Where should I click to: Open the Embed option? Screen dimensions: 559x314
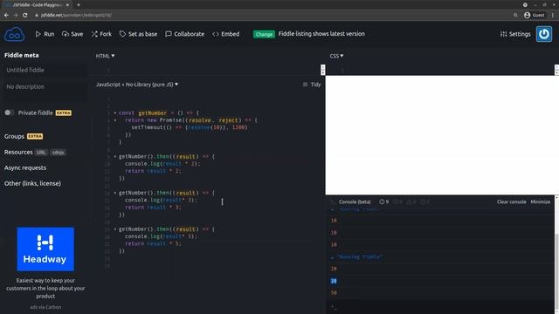pos(226,34)
